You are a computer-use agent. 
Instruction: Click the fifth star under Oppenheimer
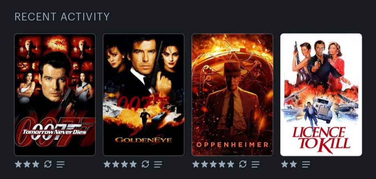click(x=230, y=164)
